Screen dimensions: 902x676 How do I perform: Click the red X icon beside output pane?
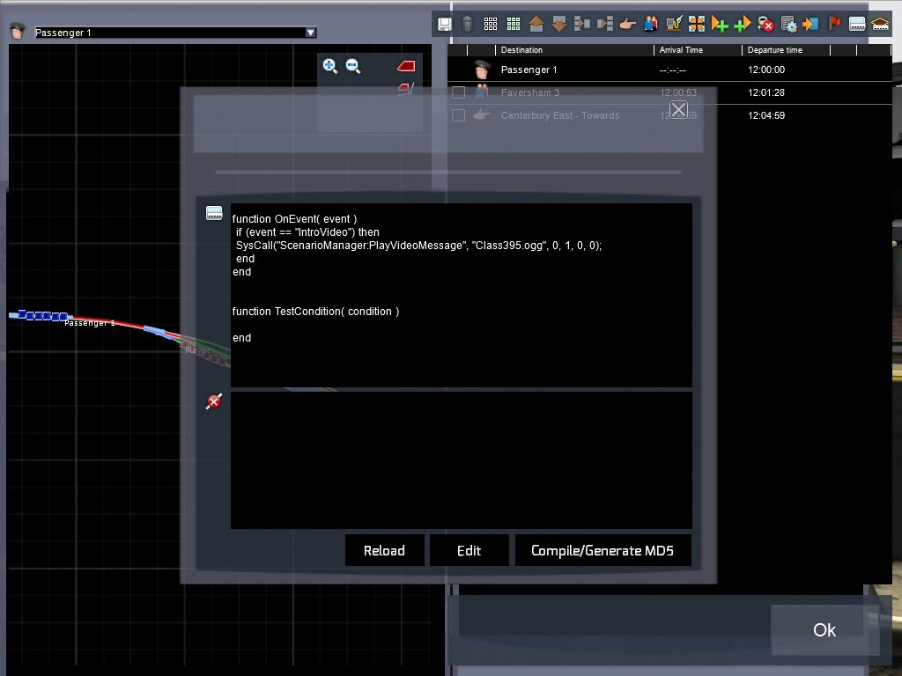point(214,402)
